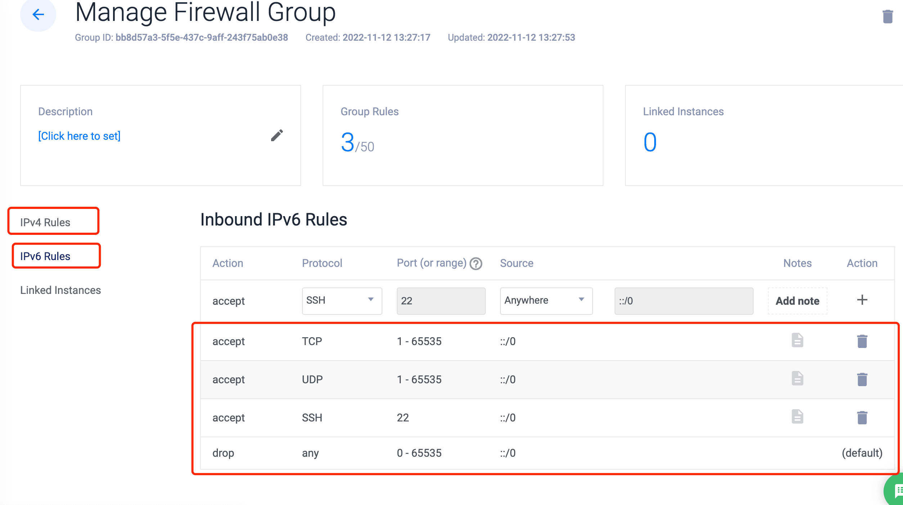Edit description with the pencil icon
This screenshot has width=903, height=505.
pos(277,135)
